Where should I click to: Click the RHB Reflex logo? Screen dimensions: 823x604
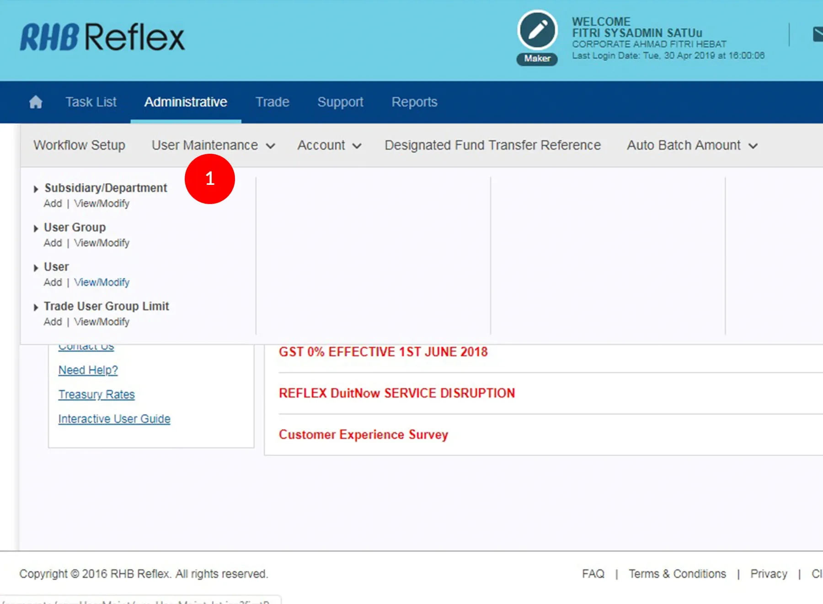(102, 37)
